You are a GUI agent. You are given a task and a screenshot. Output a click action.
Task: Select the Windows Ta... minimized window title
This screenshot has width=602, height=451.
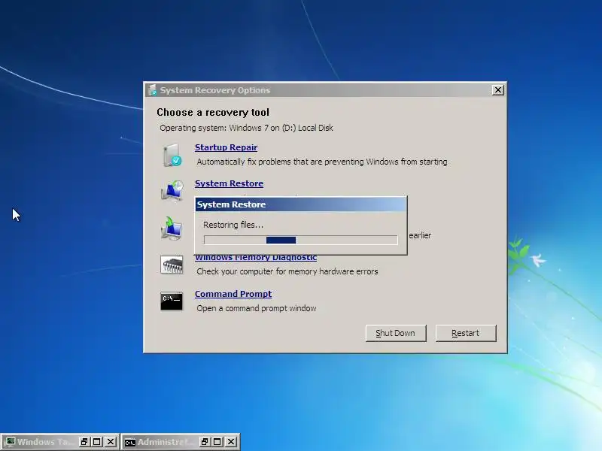tap(44, 442)
